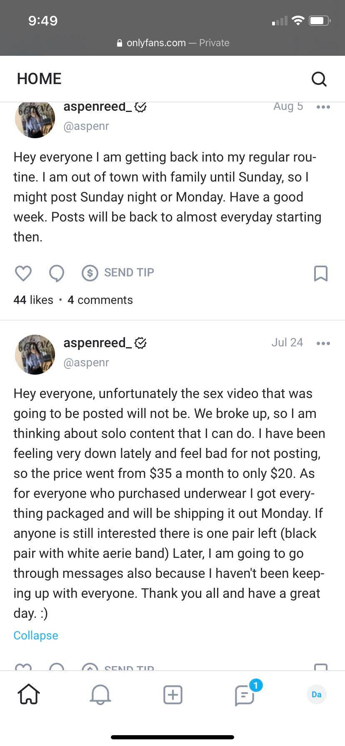This screenshot has width=345, height=746.
Task: Like the Aug 5 post
Action: [23, 273]
